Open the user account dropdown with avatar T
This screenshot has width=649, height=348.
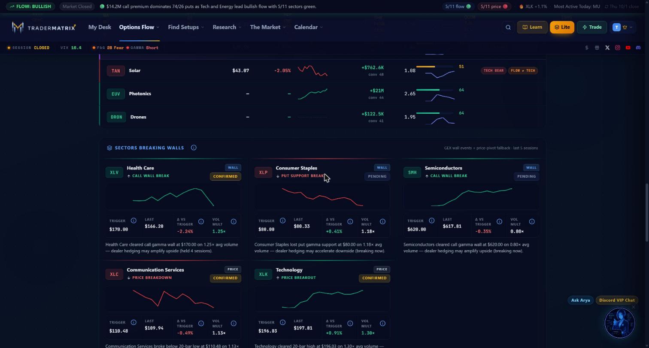pos(622,27)
